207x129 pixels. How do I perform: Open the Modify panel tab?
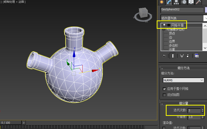(x=169, y=2)
